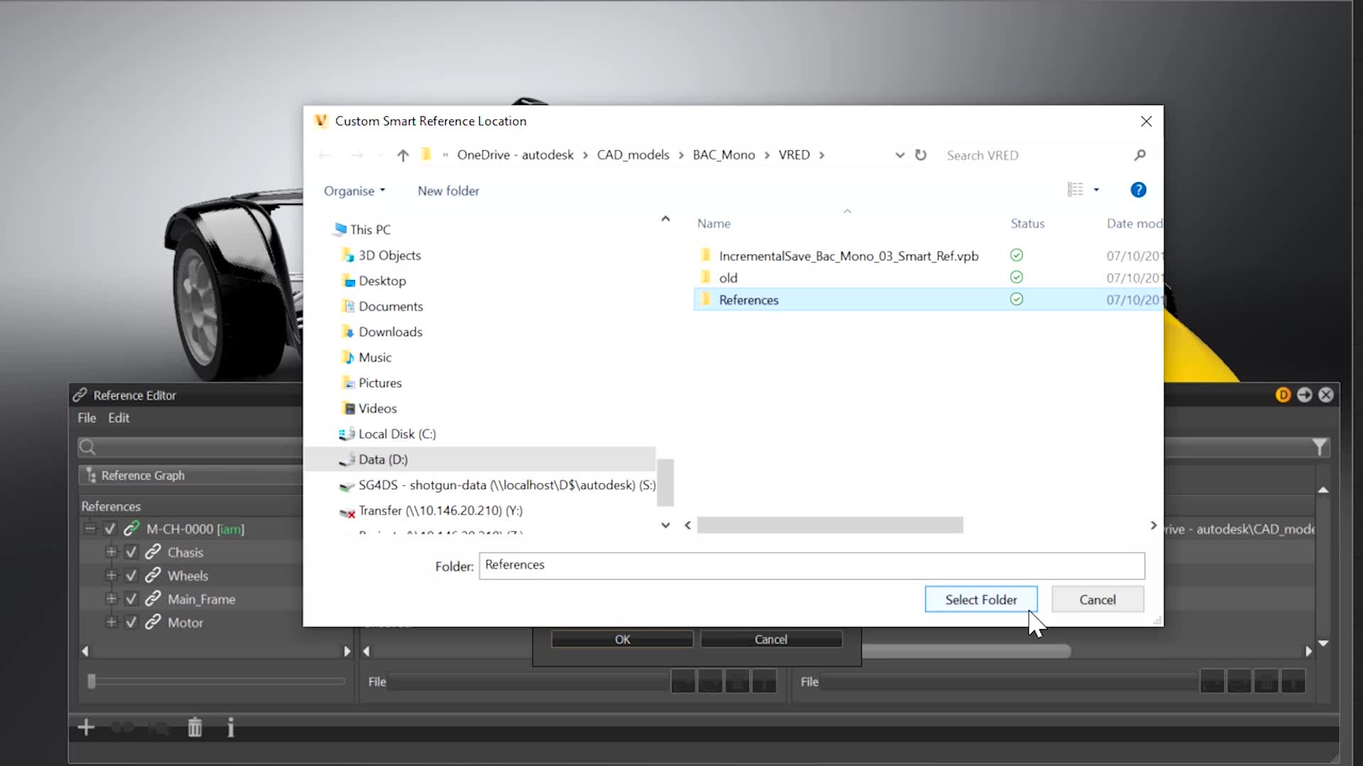Image resolution: width=1363 pixels, height=766 pixels.
Task: Click the add reference plus icon
Action: pyautogui.click(x=86, y=728)
